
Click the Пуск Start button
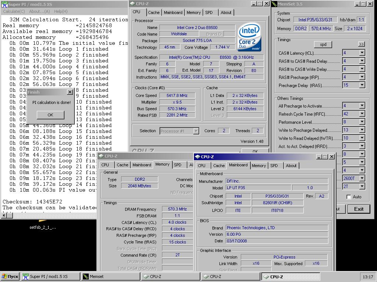pyautogui.click(x=10, y=276)
